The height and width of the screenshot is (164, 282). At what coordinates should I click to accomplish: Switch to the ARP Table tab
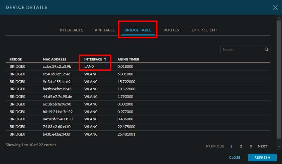point(105,30)
